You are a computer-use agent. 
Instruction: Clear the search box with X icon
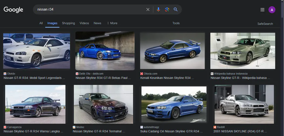[148, 9]
